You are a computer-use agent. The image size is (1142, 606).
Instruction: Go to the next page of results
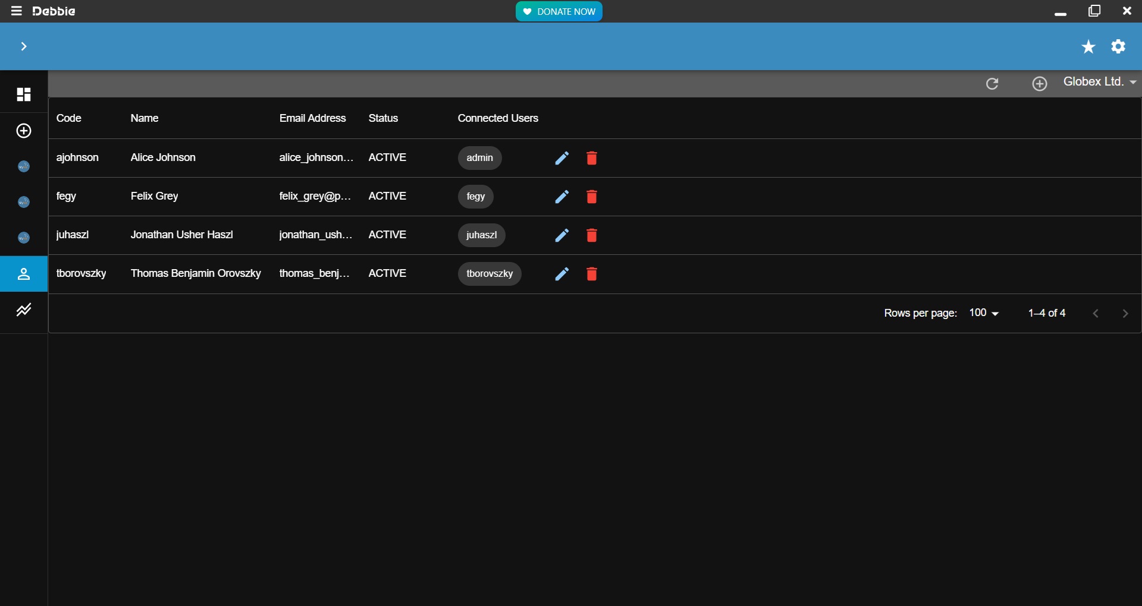(1125, 314)
